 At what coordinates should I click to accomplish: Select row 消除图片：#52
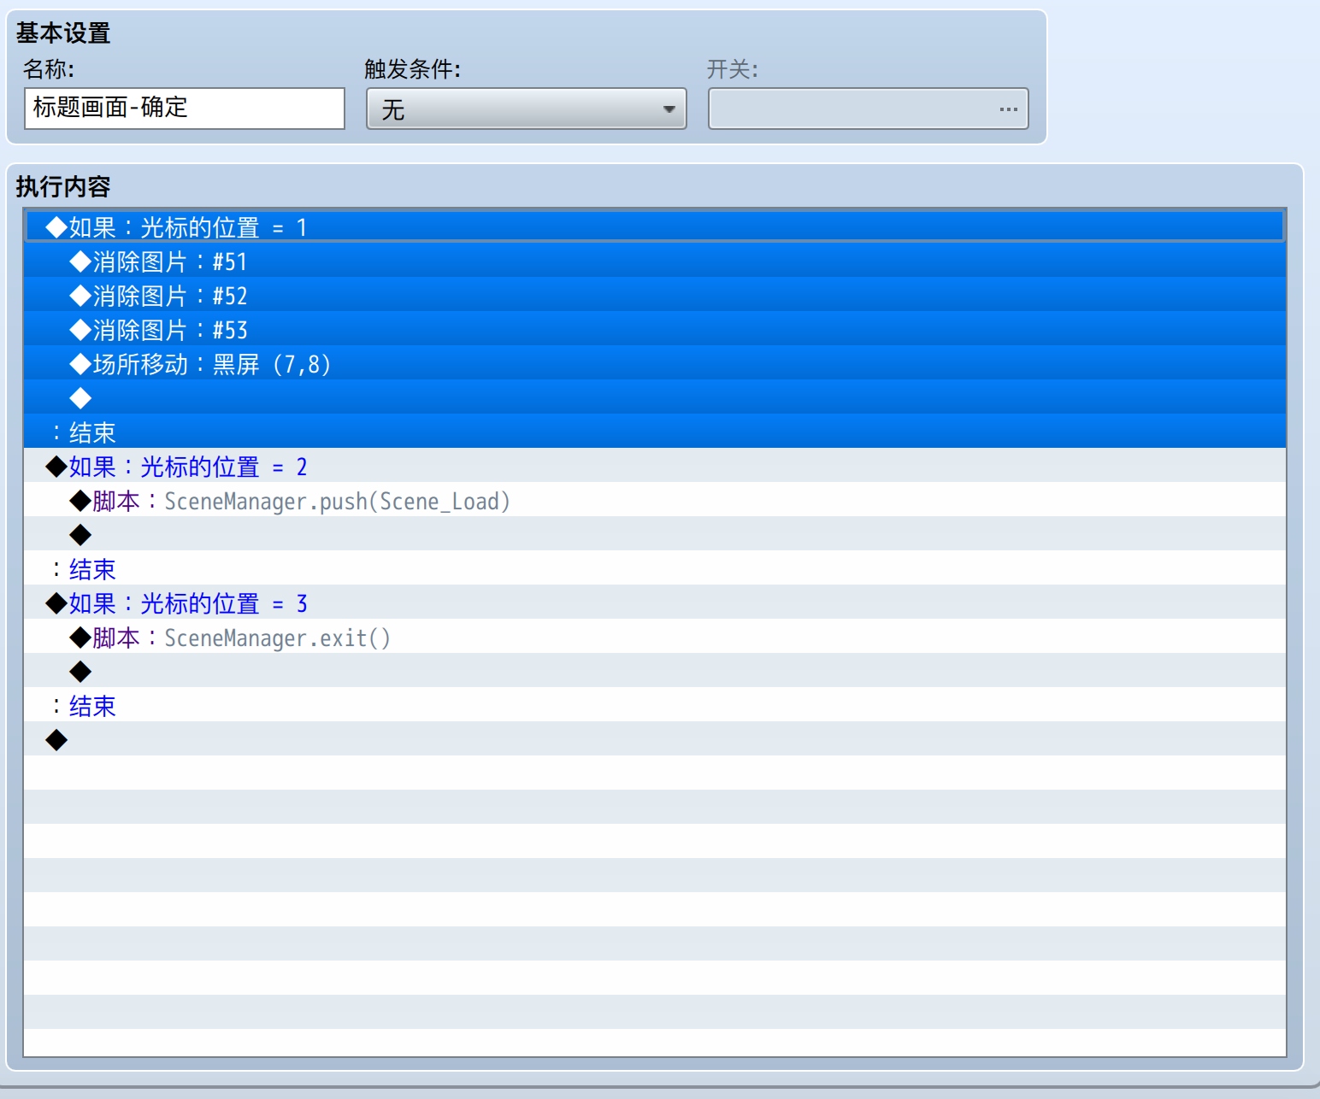(655, 295)
